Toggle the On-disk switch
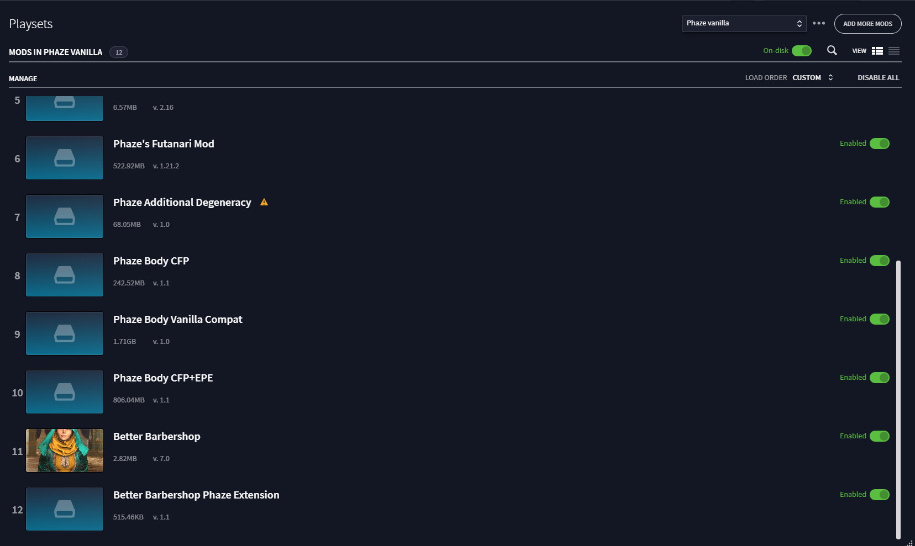This screenshot has width=915, height=546. click(802, 51)
